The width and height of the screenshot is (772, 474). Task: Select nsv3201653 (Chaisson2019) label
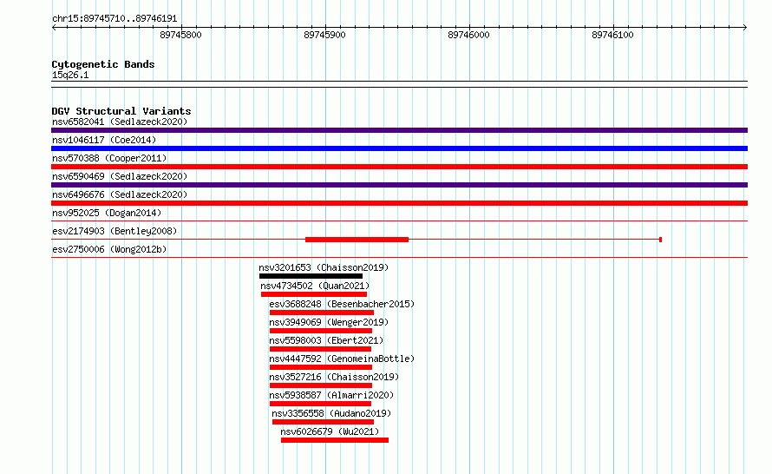pos(324,267)
